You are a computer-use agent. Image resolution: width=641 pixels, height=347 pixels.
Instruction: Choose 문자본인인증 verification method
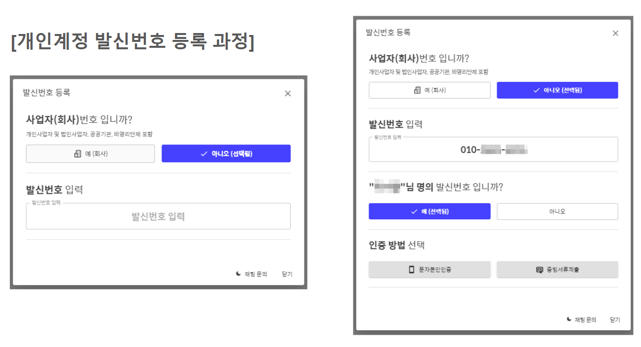(430, 270)
